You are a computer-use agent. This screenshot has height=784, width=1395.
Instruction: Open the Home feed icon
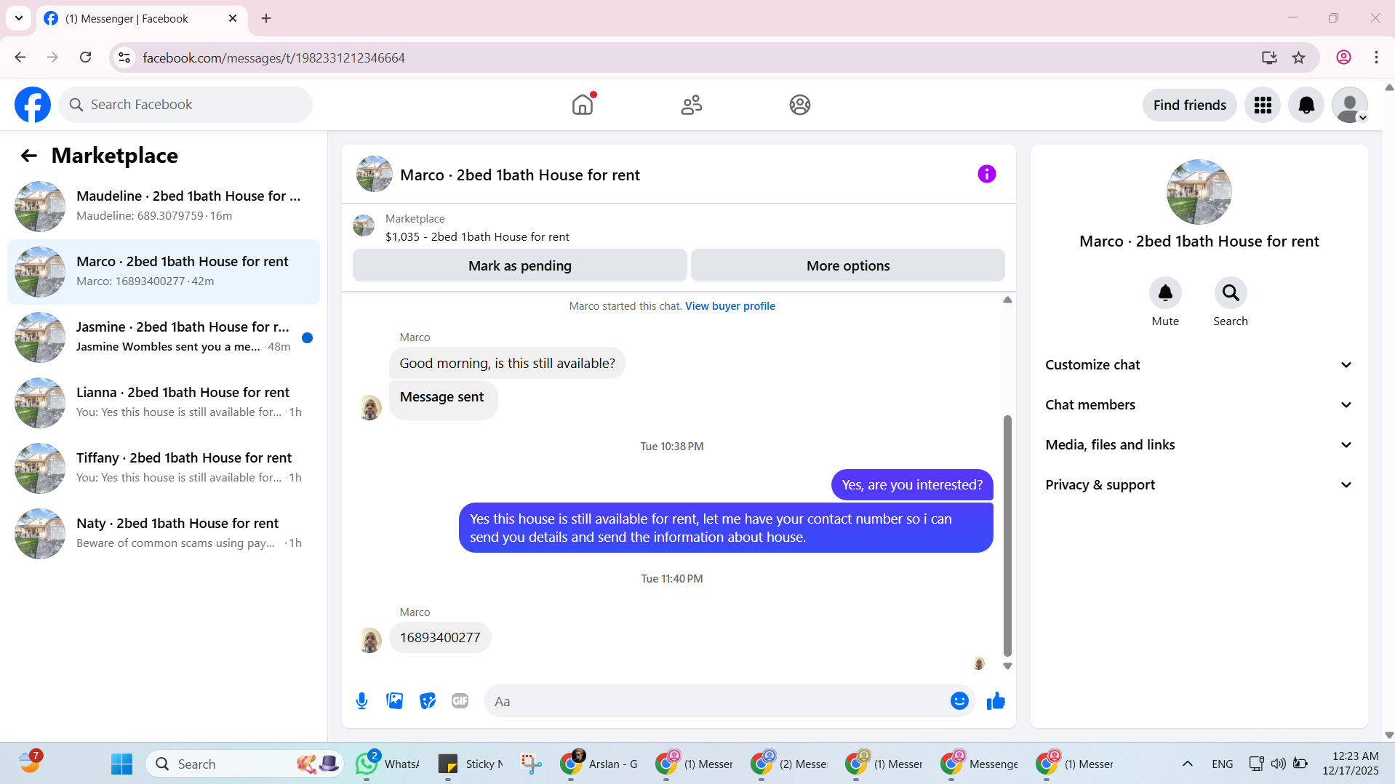click(x=583, y=105)
